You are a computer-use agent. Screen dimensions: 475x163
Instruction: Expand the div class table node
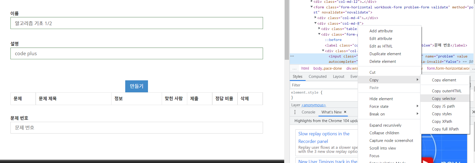pyautogui.click(x=319, y=29)
